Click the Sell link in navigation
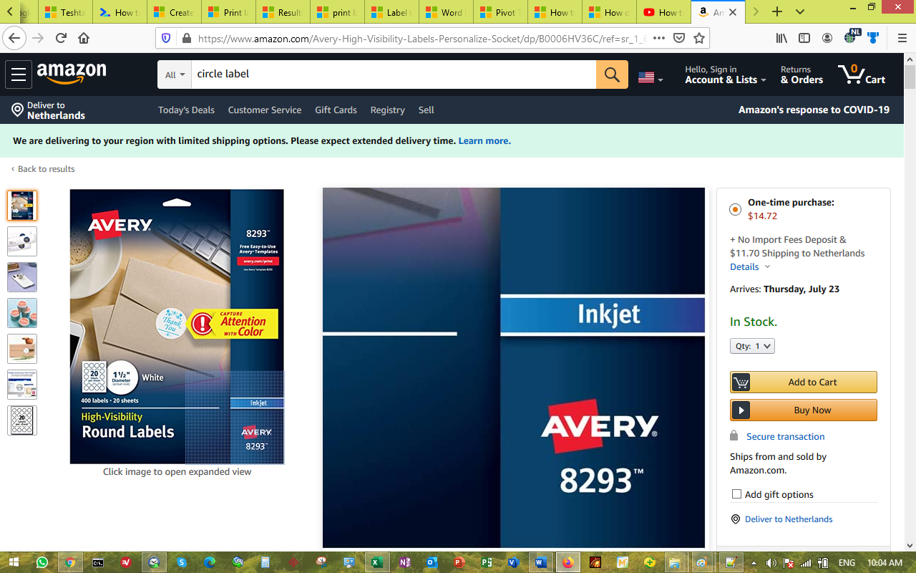The image size is (916, 573). coord(426,110)
